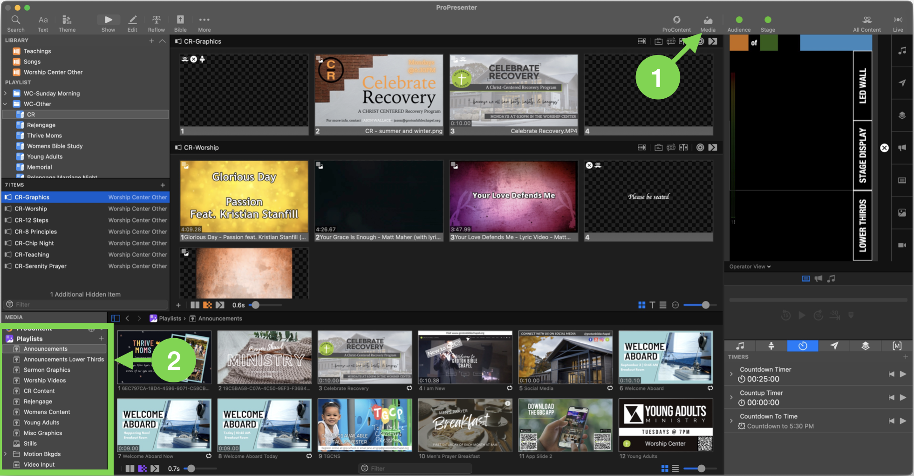914x476 pixels.
Task: Switch to the Audio tab in lower panel
Action: click(x=740, y=346)
